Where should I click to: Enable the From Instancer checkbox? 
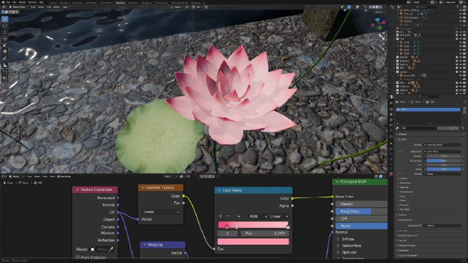78,257
